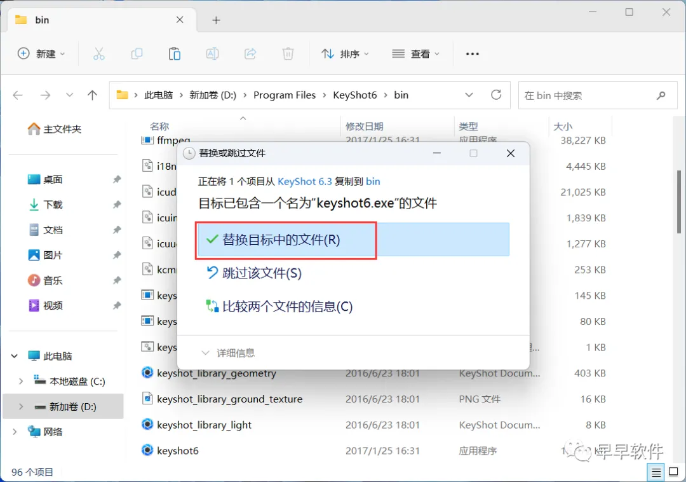Refresh the bin folder view
Viewport: 686px width, 482px height.
tap(496, 95)
